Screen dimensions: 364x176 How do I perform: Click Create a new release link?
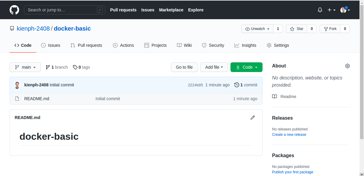point(289,135)
